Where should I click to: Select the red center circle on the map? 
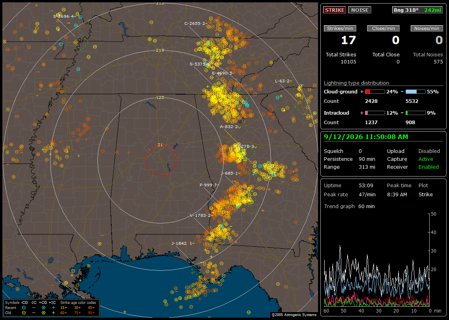click(x=160, y=160)
